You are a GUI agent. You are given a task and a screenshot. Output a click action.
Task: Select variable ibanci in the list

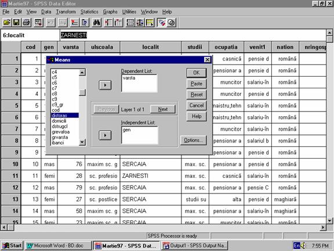pos(65,142)
